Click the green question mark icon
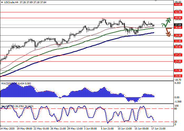Image resolution: width=184 pixels, height=131 pixels. click(163, 25)
